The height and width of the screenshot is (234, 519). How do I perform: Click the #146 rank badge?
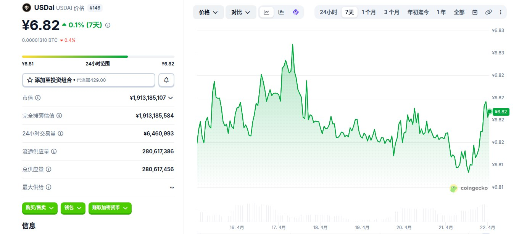pyautogui.click(x=95, y=8)
